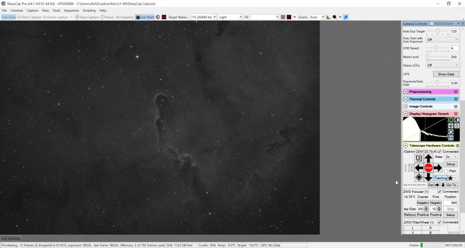Open the Cameras menu
This screenshot has height=248, width=465.
click(x=17, y=10)
